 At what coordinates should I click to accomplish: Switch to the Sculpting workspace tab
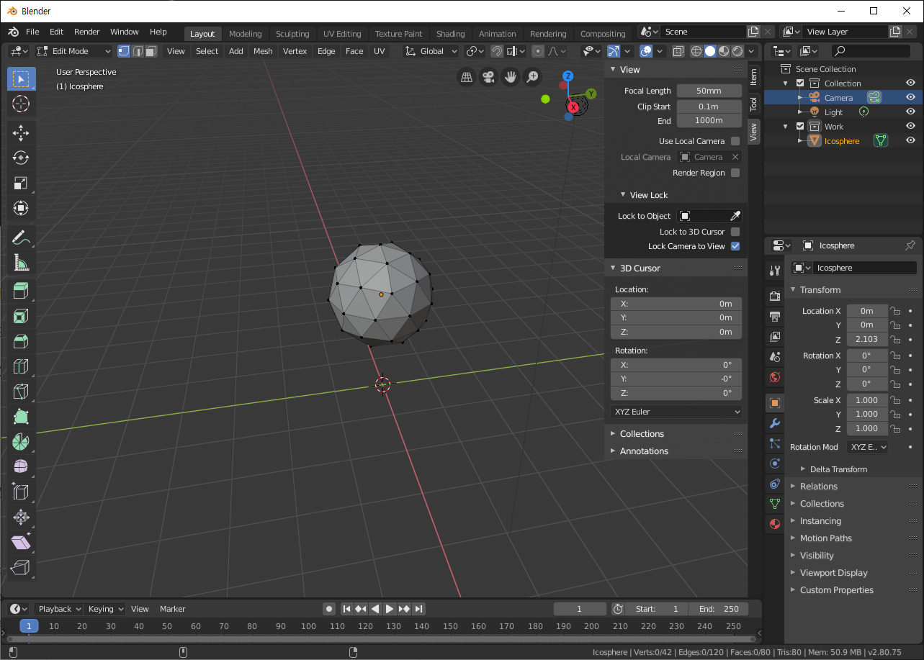point(292,34)
